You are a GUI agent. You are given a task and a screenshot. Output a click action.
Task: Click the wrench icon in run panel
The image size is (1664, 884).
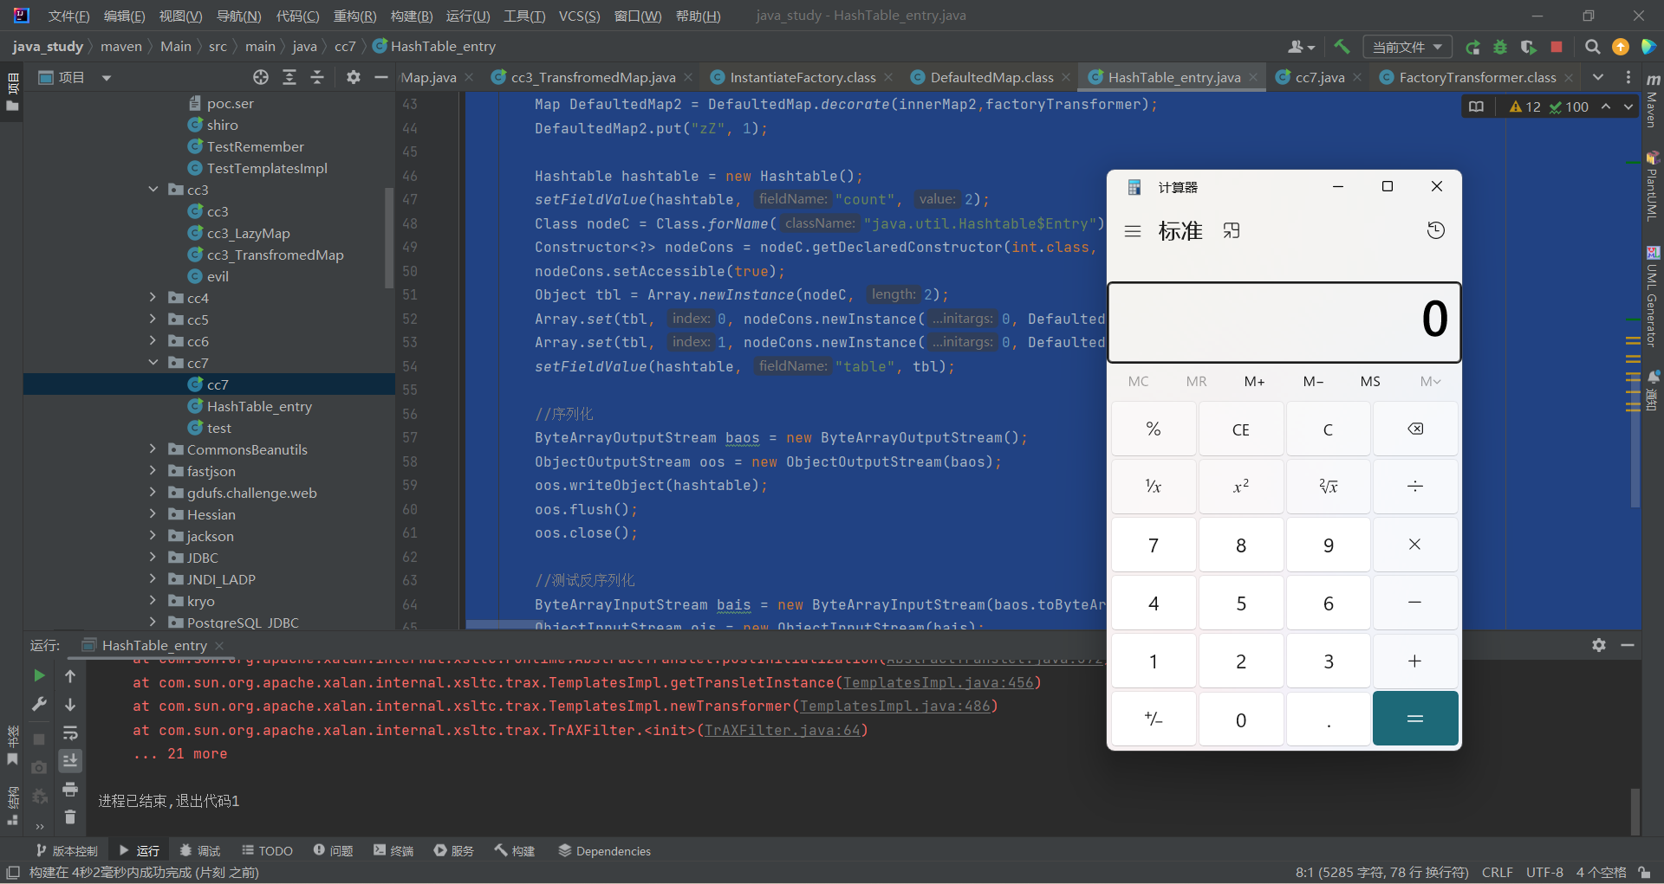[x=39, y=704]
